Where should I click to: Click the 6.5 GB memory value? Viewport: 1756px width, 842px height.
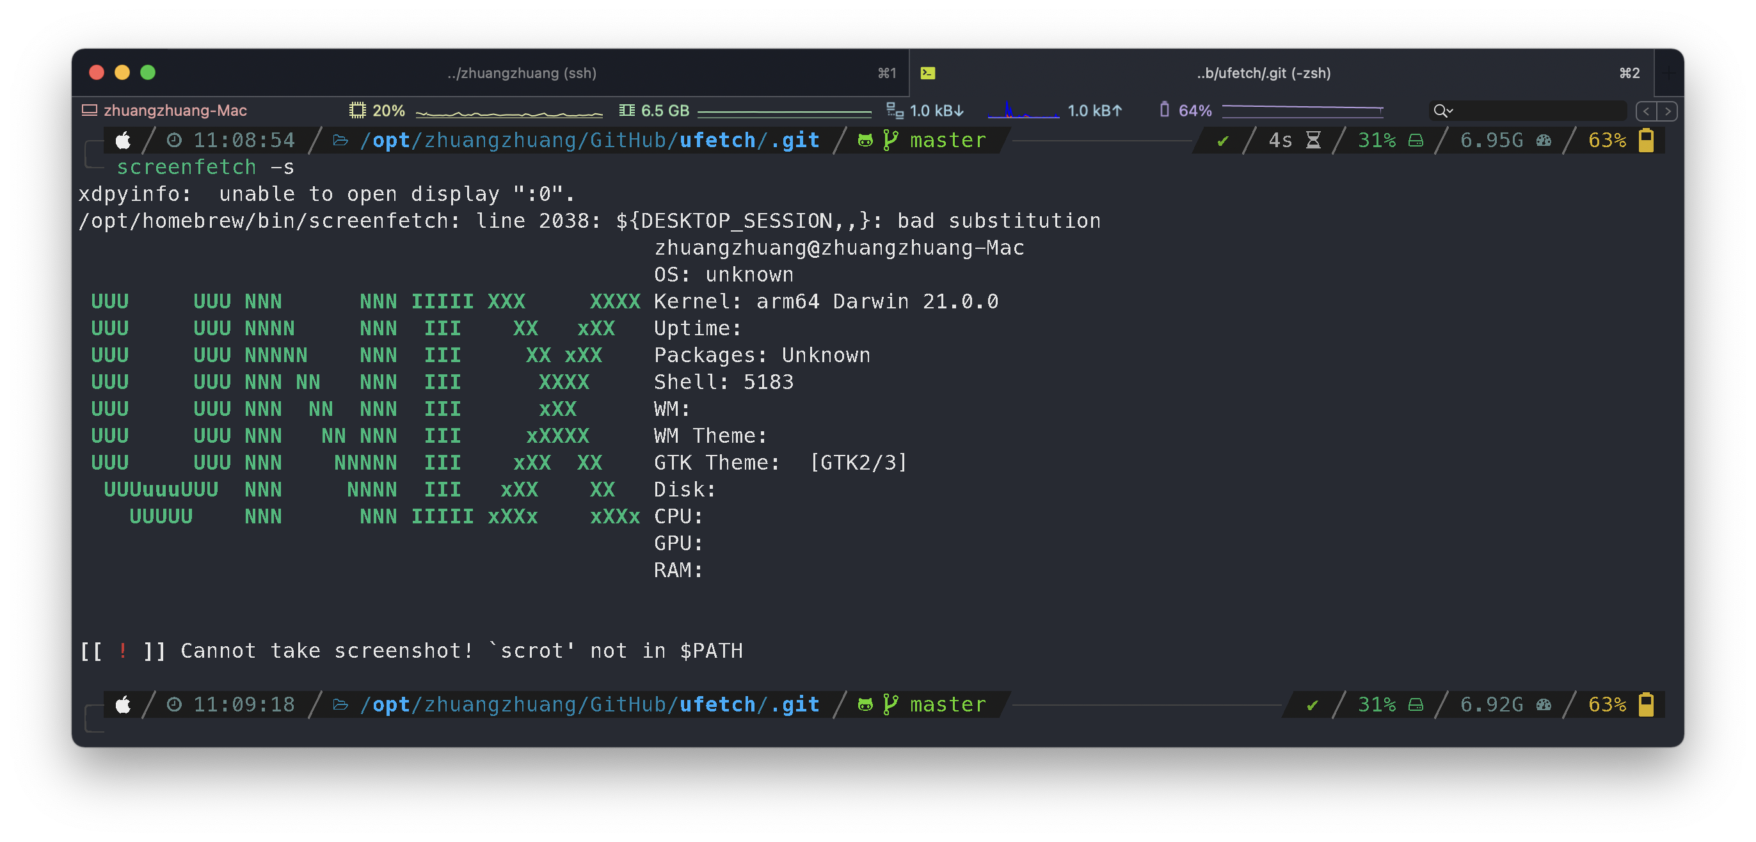tap(666, 111)
